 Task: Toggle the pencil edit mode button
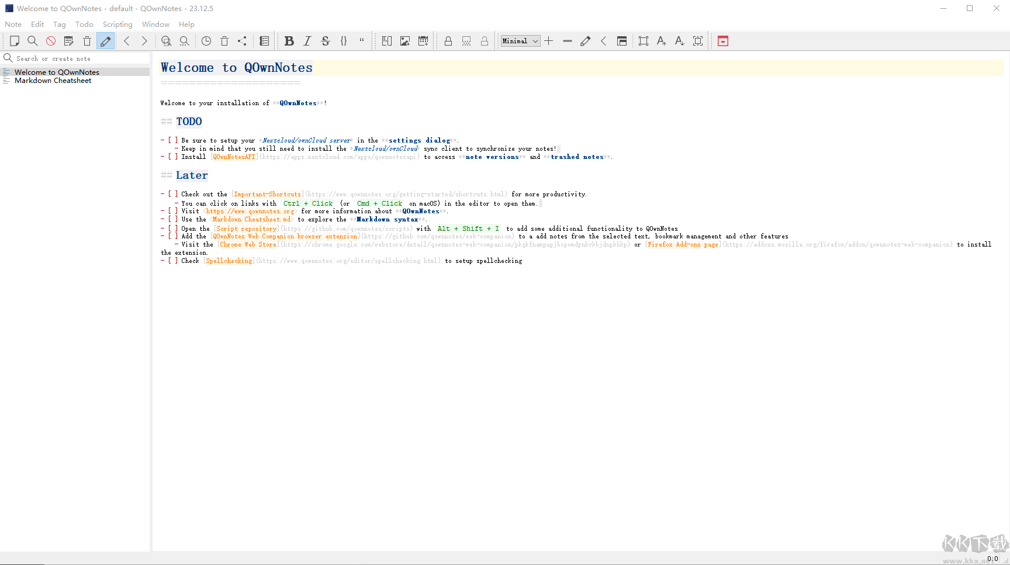pyautogui.click(x=105, y=41)
